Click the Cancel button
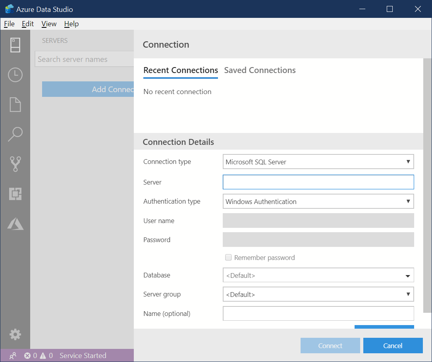This screenshot has width=432, height=362. [393, 345]
